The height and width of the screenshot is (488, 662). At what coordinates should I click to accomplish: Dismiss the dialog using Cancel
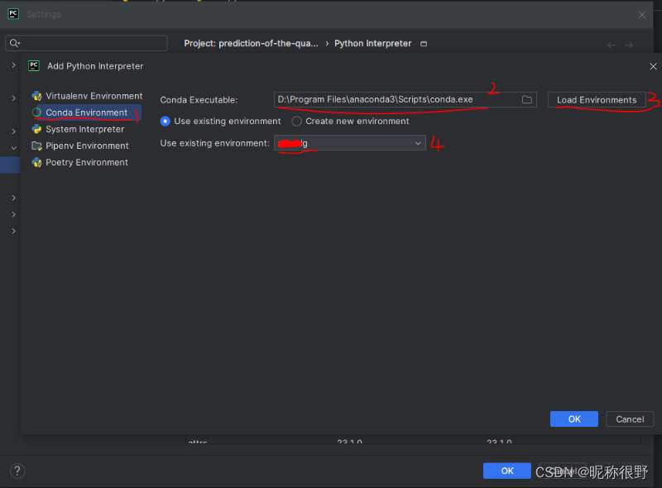click(629, 419)
